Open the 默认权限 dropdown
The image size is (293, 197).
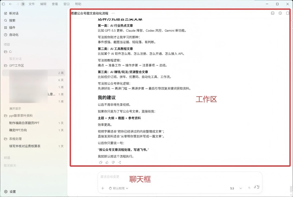point(119,188)
